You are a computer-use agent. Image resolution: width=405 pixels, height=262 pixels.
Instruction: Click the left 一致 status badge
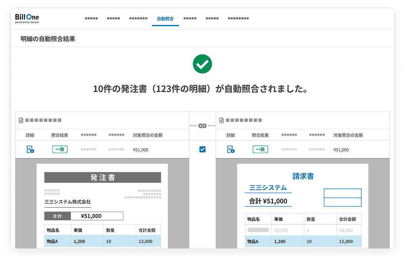coord(60,149)
